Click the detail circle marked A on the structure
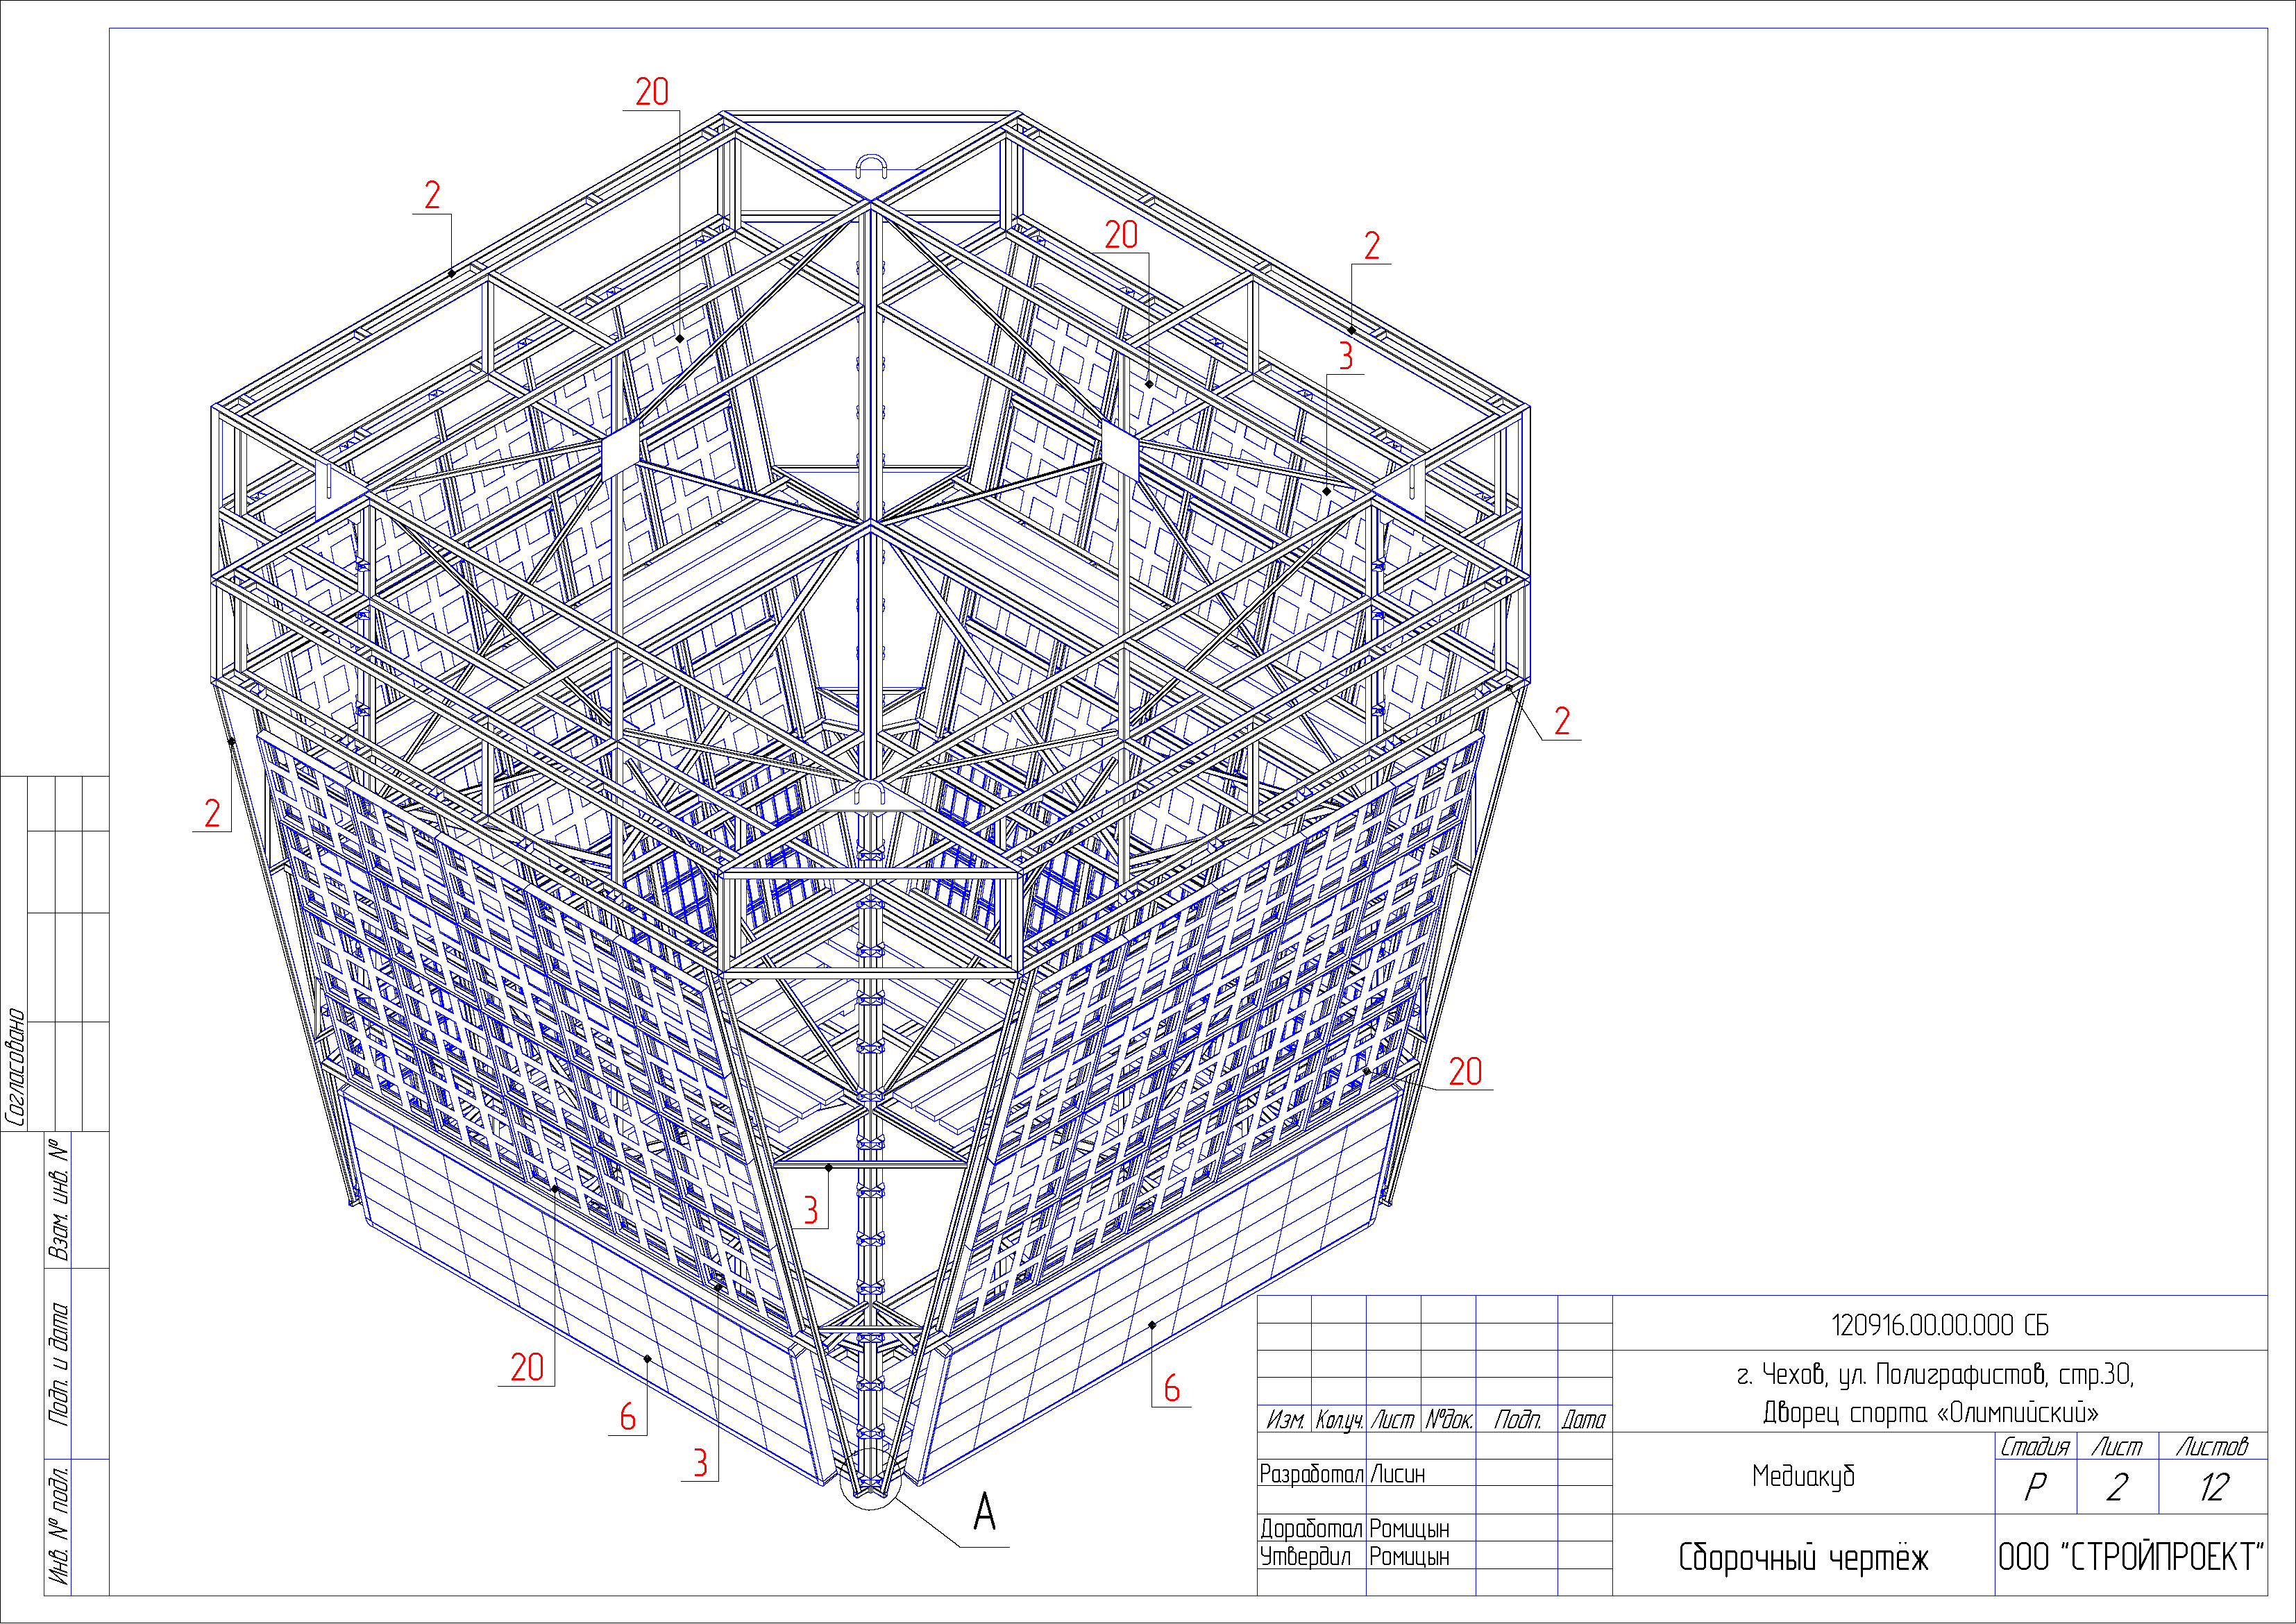 pos(870,1478)
